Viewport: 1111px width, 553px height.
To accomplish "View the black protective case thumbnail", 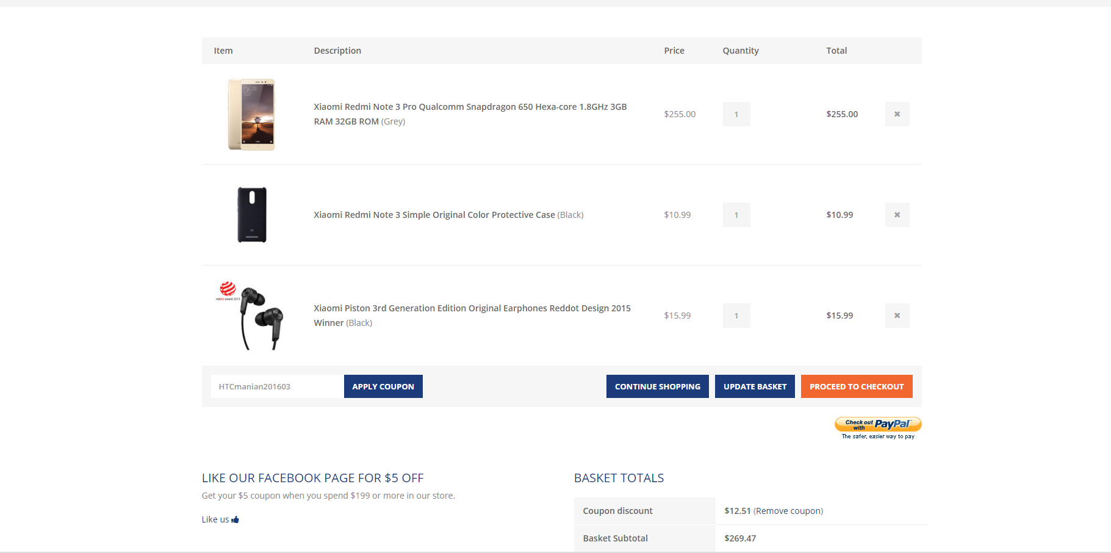I will (252, 215).
